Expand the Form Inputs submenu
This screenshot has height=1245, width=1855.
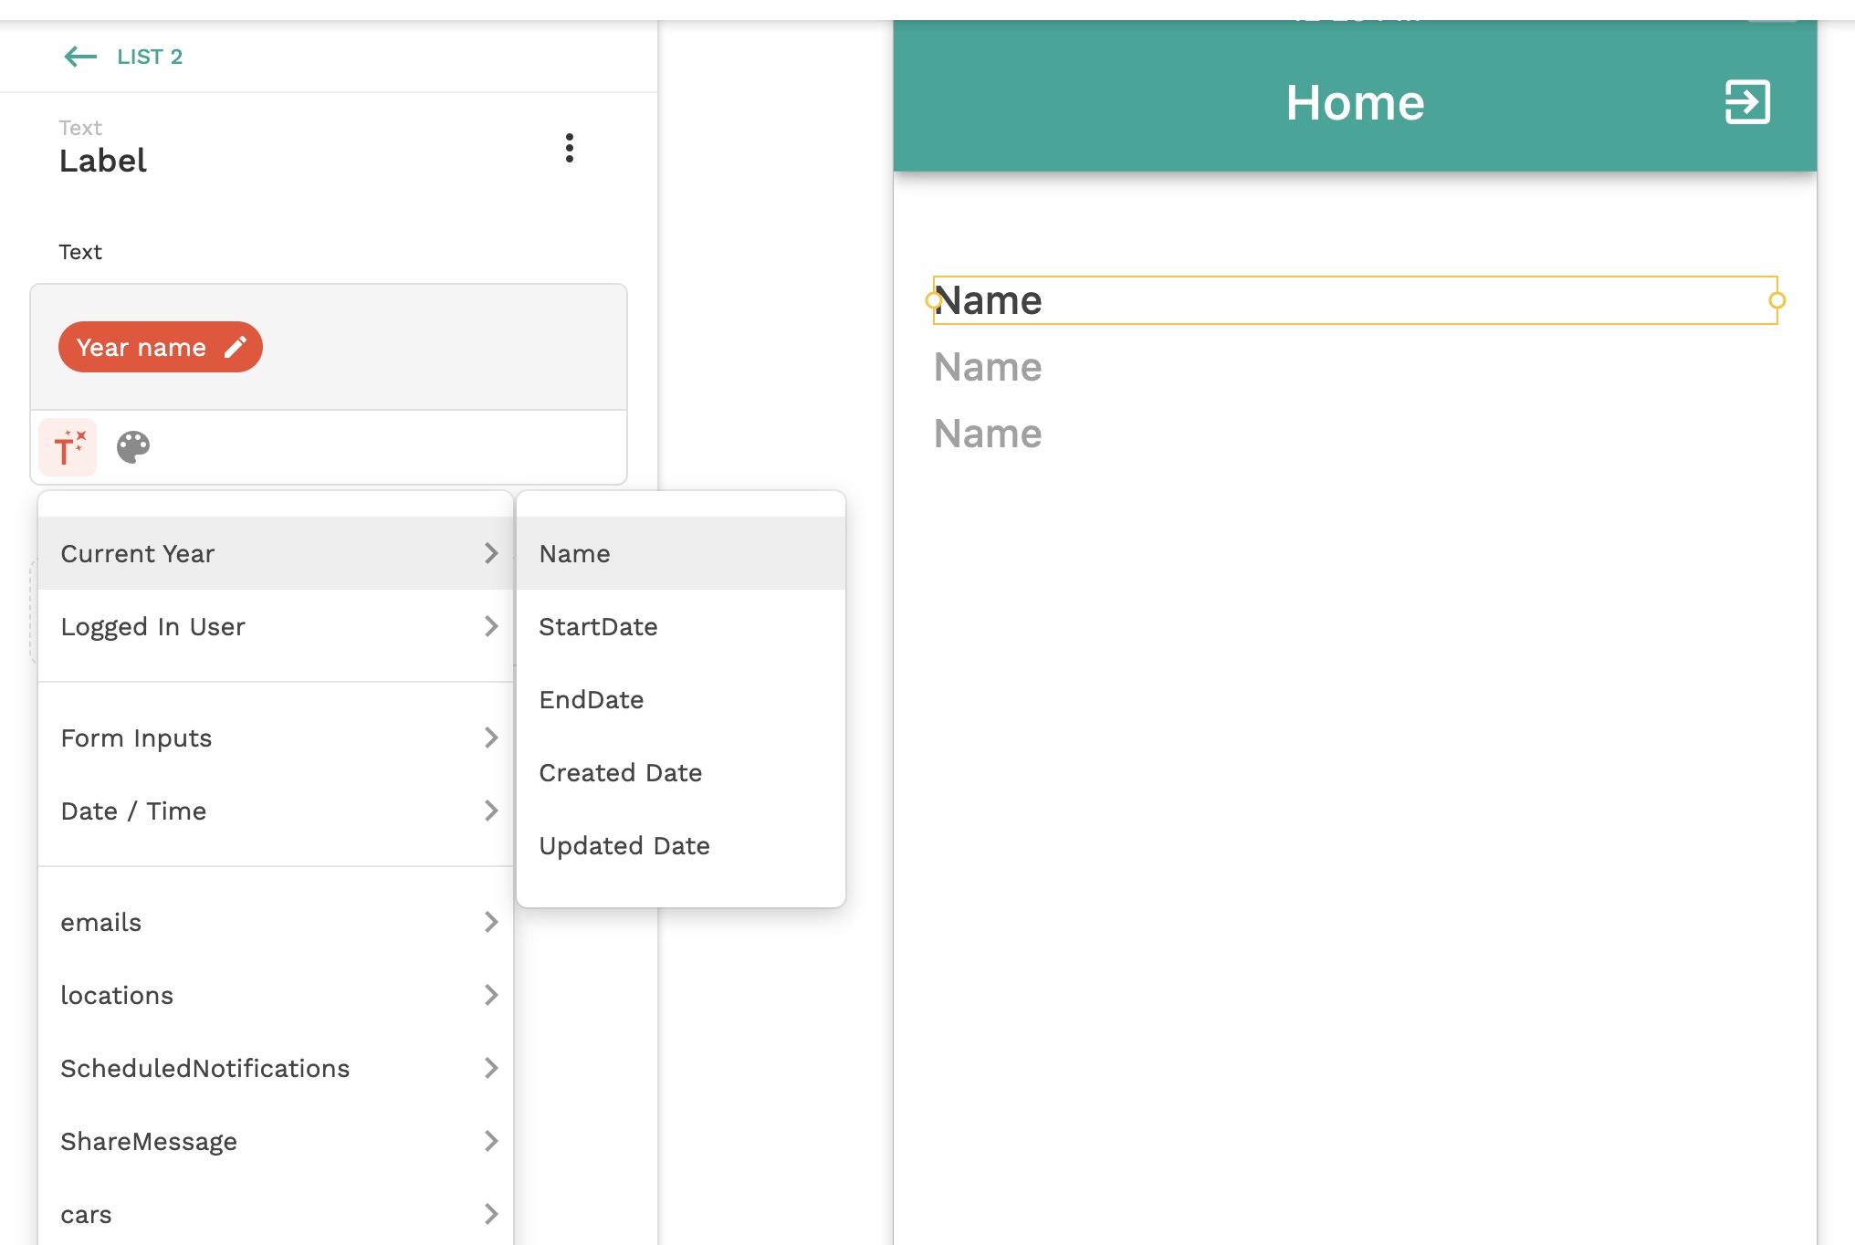[x=274, y=738]
